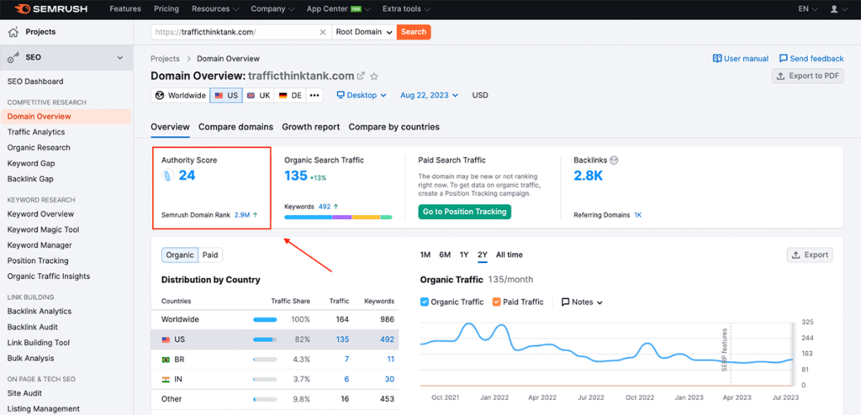Open more countries with ellipsis button
The height and width of the screenshot is (415, 861).
314,96
